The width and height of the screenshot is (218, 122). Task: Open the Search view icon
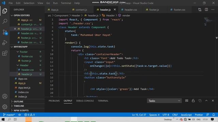tap(5, 21)
